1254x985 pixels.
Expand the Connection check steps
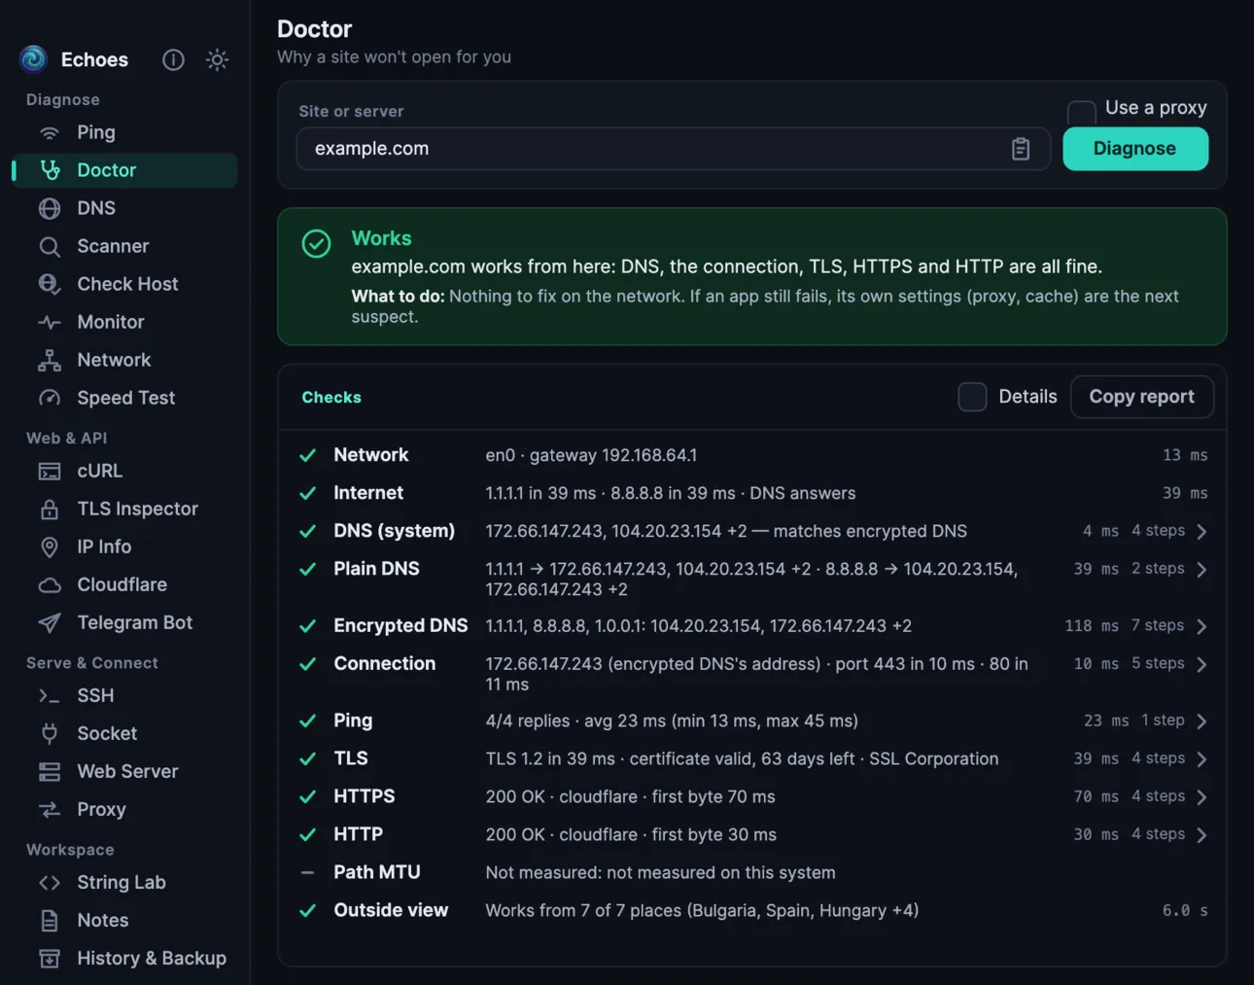point(1202,664)
